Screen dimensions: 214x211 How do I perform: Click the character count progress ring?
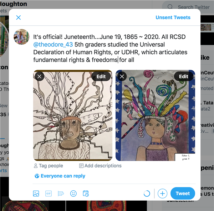click(x=147, y=194)
